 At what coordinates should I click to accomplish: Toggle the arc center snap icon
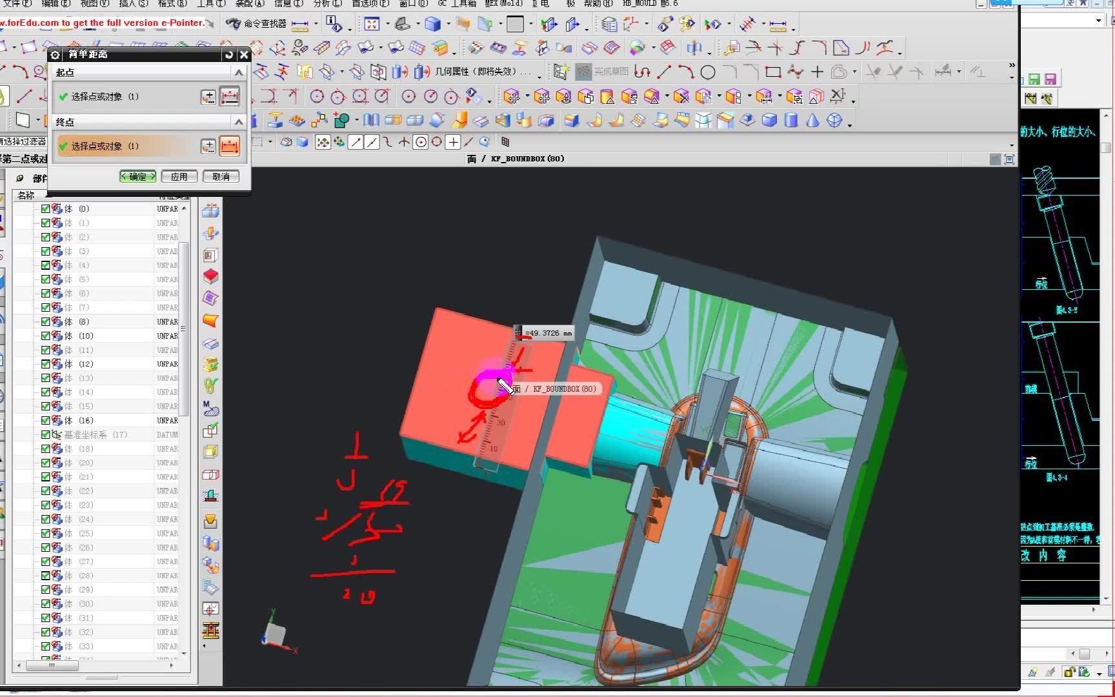tap(421, 142)
